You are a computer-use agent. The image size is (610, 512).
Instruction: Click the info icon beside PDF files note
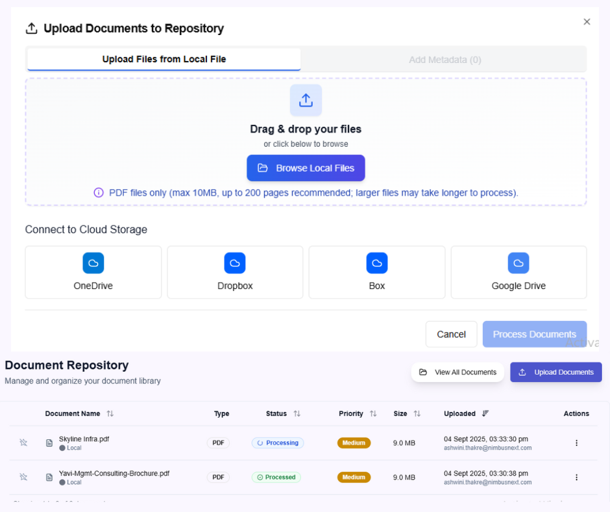(99, 192)
